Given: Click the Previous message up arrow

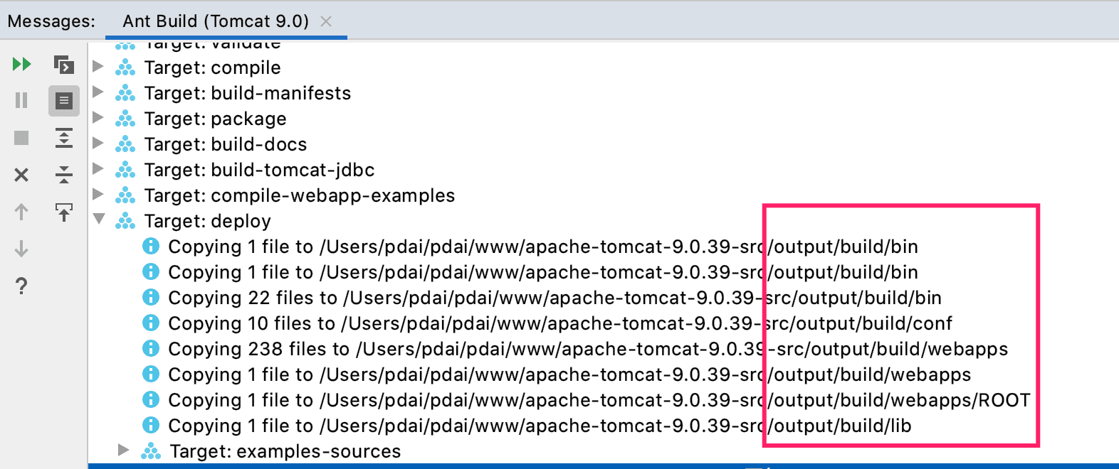Looking at the screenshot, I should [x=21, y=212].
